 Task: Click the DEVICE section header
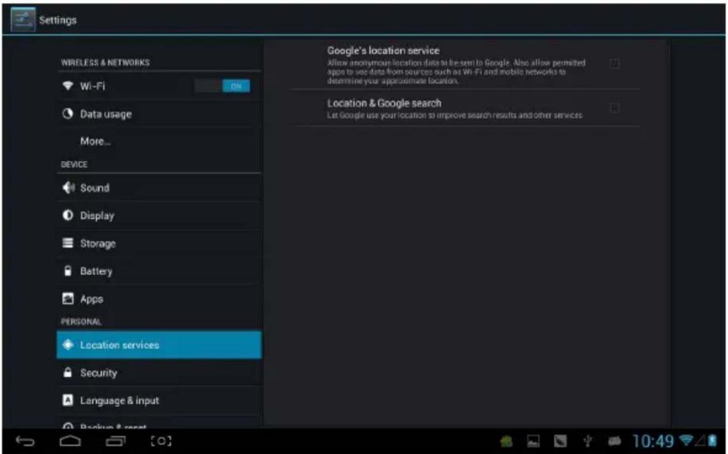[x=74, y=164]
